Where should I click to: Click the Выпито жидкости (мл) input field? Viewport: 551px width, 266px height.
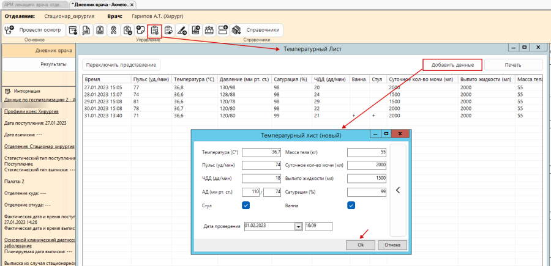(367, 179)
